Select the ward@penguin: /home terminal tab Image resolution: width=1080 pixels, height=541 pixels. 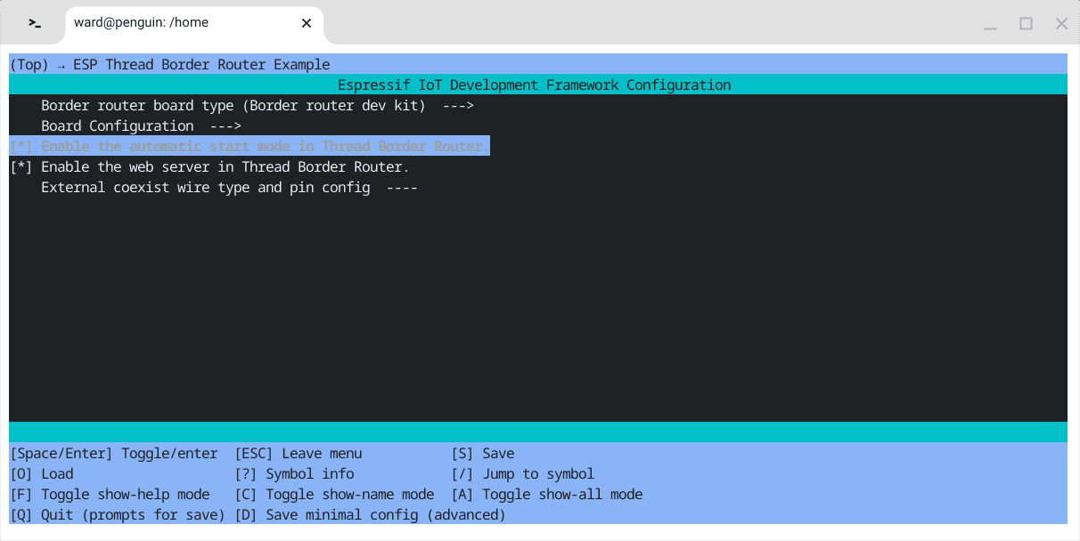coord(194,23)
